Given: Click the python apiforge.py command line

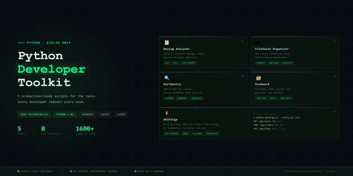Looking at the screenshot, I should [x=278, y=117].
